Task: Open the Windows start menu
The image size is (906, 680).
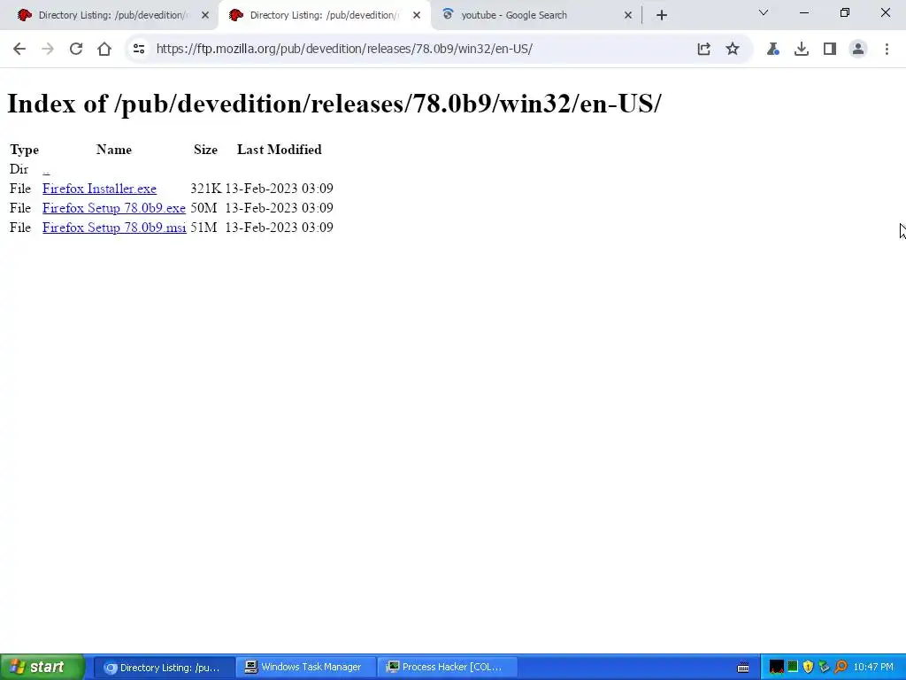Action: (42, 667)
